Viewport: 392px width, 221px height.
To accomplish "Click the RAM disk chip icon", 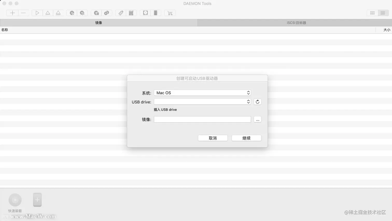I will [x=156, y=13].
